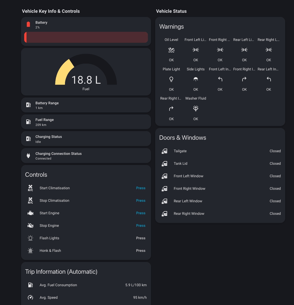This screenshot has width=294, height=305.
Task: Click the Fuel Range pump icon
Action: click(x=28, y=122)
